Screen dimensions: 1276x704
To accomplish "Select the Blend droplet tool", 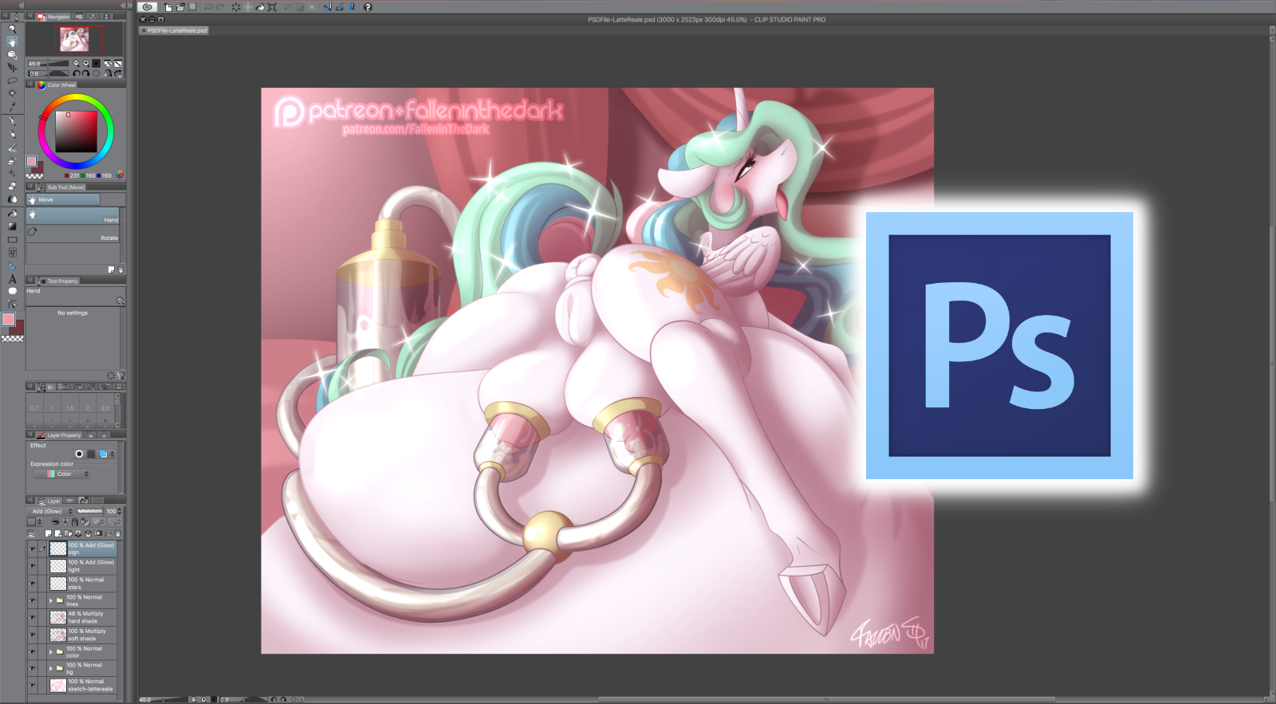I will 12,199.
